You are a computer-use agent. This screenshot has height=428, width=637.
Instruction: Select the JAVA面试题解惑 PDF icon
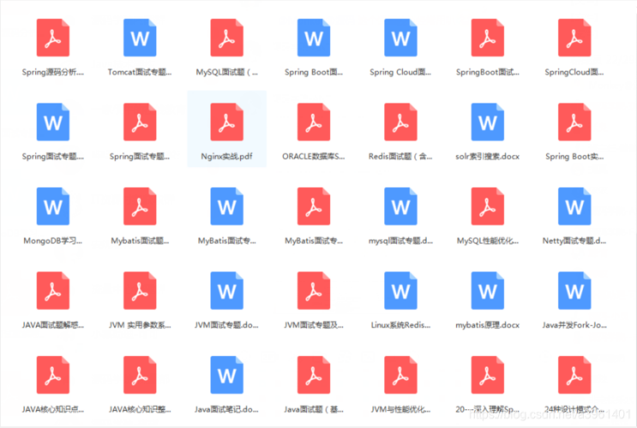pyautogui.click(x=53, y=291)
